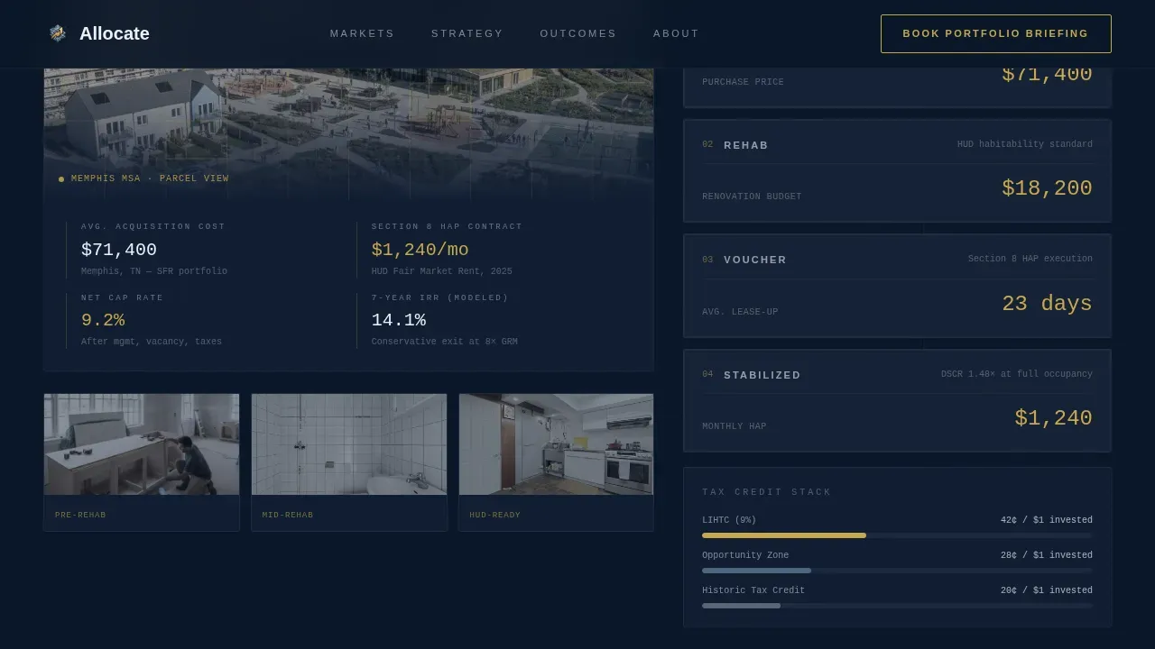Click the $1,240/mo HAP contract value
The image size is (1155, 649).
click(420, 250)
